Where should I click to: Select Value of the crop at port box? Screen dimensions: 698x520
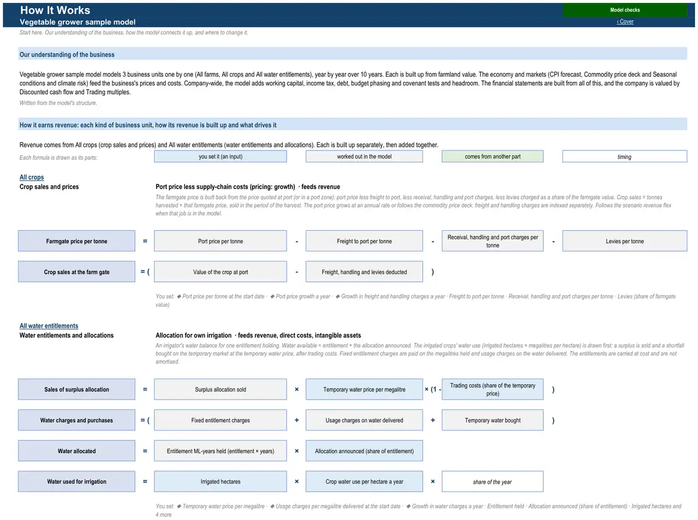[x=220, y=272]
